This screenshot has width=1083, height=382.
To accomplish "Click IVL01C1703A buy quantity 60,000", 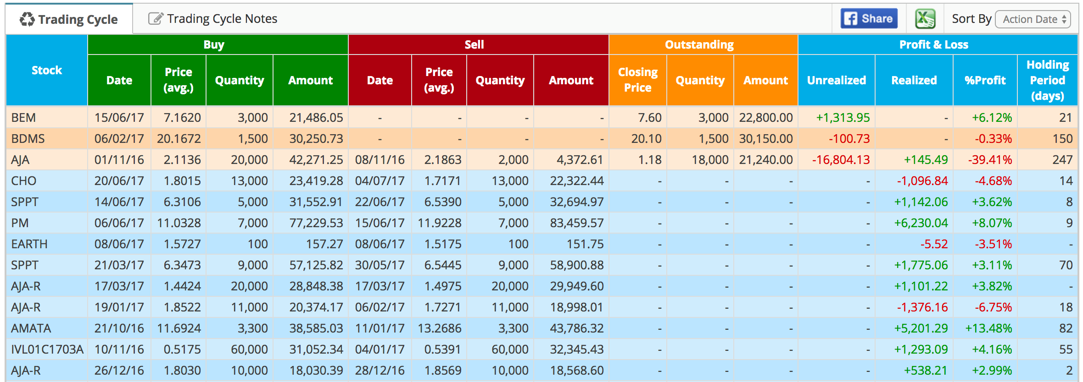I will click(x=249, y=349).
